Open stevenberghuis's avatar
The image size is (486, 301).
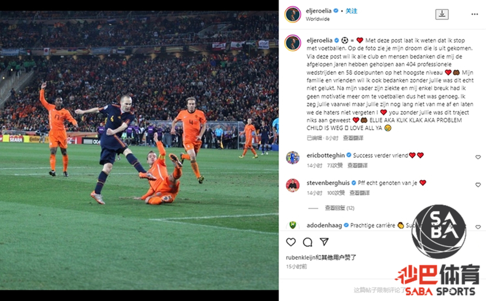(293, 185)
